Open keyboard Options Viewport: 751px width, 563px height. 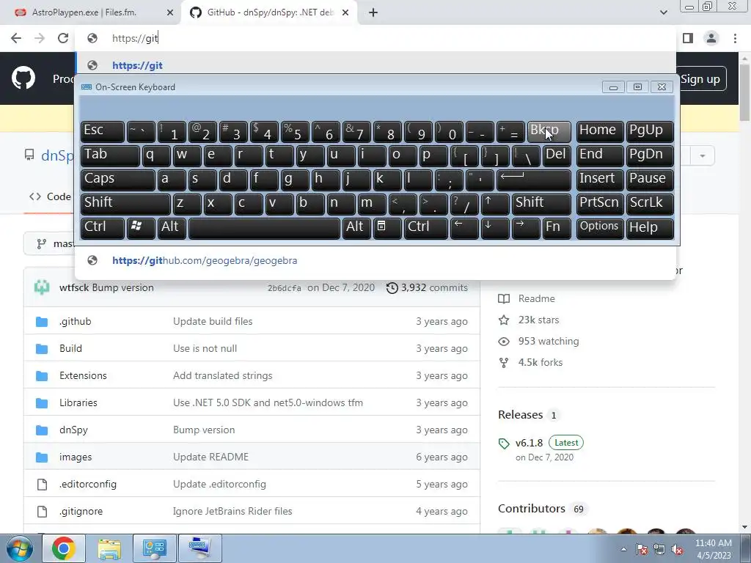(600, 228)
